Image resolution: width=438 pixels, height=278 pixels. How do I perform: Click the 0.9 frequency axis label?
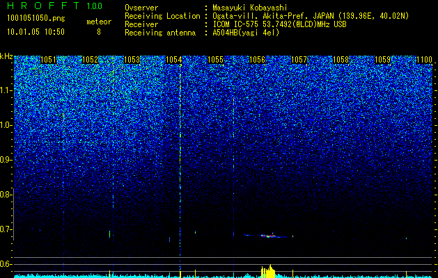pos(6,160)
